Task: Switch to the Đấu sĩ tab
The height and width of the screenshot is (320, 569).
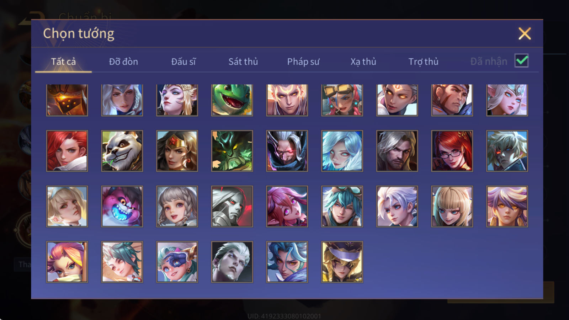Action: coord(184,62)
